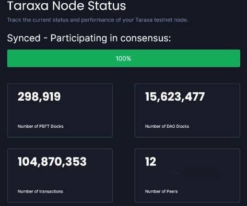Click the left end of the green progress bar
The height and width of the screenshot is (206, 247).
(10, 58)
